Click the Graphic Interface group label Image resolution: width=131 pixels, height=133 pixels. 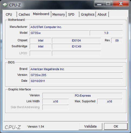coord(19,89)
